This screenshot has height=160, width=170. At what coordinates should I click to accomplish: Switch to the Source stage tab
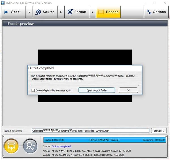45,12
